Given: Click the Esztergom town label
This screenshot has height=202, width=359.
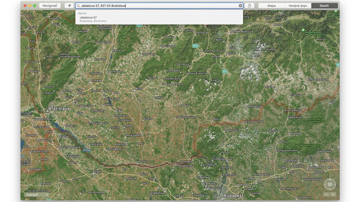Looking at the screenshot, I should click(x=186, y=162).
